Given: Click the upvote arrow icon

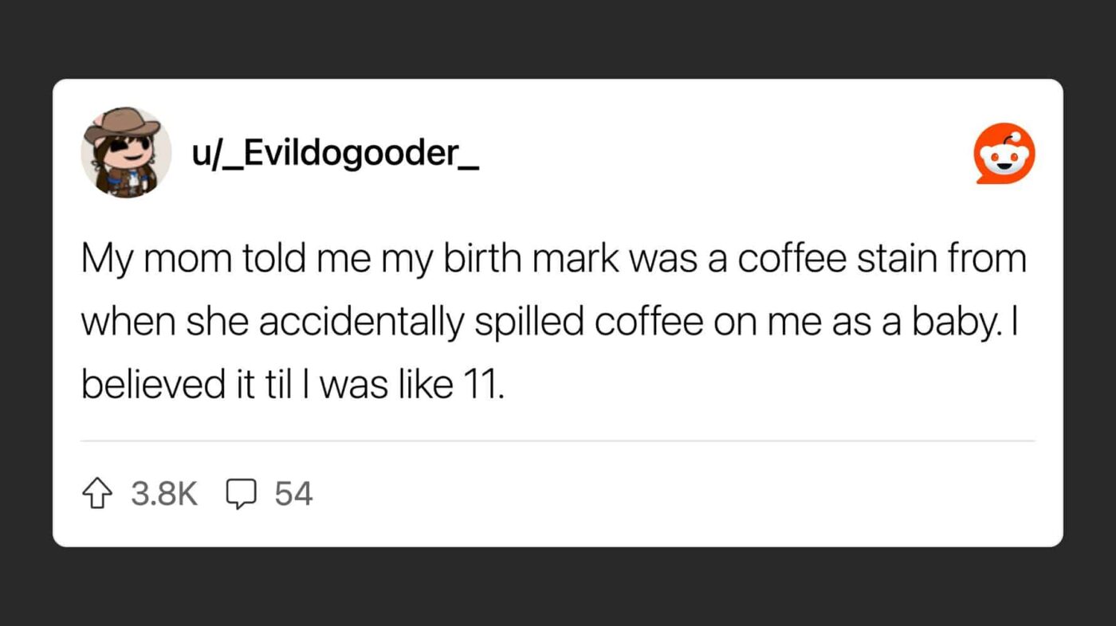Looking at the screenshot, I should pyautogui.click(x=97, y=494).
